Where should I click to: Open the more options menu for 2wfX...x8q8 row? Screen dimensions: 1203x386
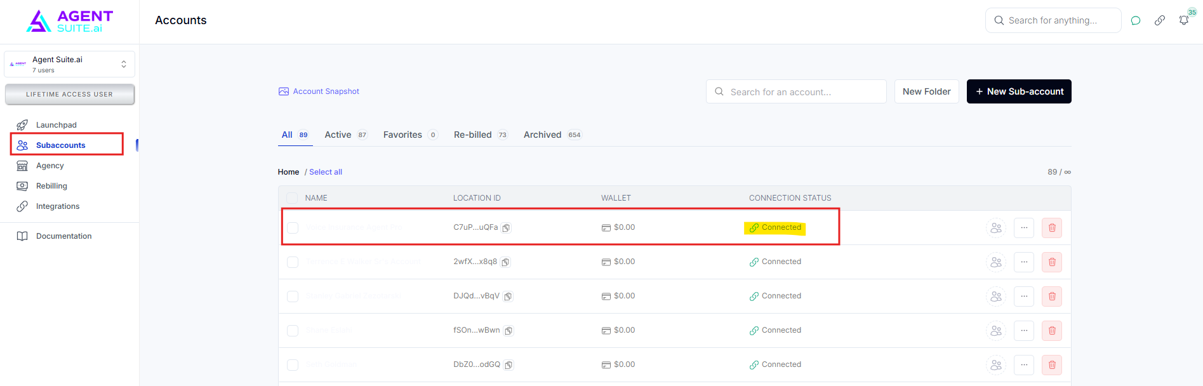tap(1024, 262)
